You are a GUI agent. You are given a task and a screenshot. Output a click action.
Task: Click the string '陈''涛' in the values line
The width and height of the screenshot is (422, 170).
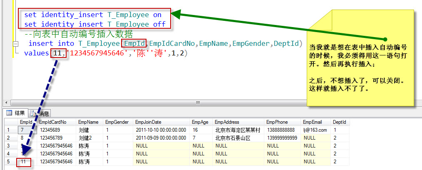pos(150,53)
